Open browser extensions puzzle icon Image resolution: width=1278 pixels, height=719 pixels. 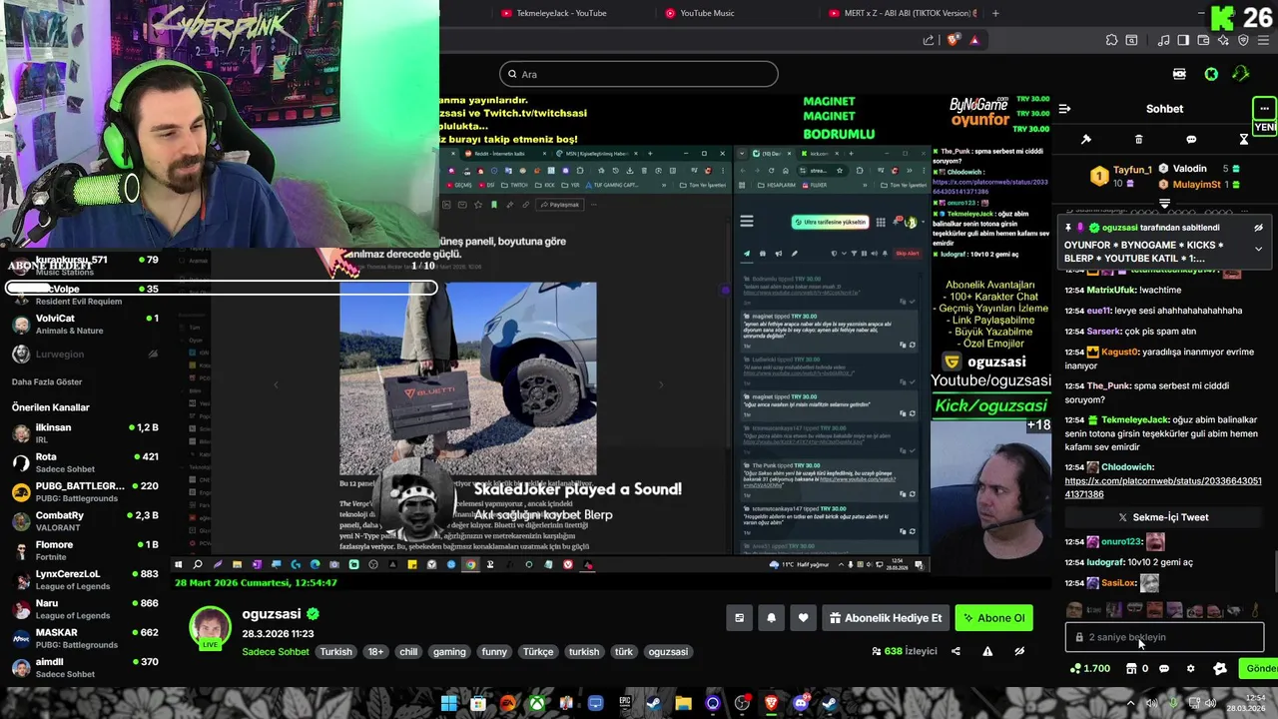click(x=1111, y=40)
